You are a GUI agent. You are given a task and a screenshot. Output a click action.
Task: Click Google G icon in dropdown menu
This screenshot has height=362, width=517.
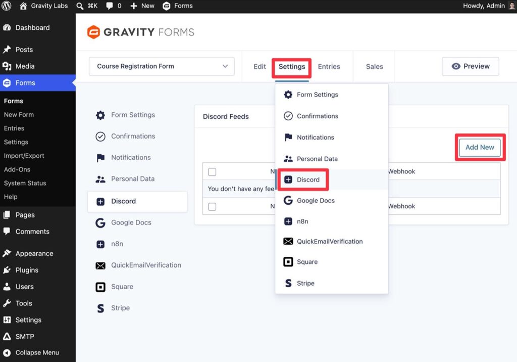coord(288,201)
